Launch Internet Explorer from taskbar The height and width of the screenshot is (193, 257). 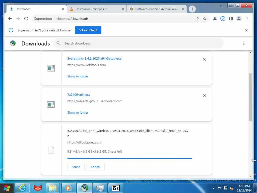(22, 188)
